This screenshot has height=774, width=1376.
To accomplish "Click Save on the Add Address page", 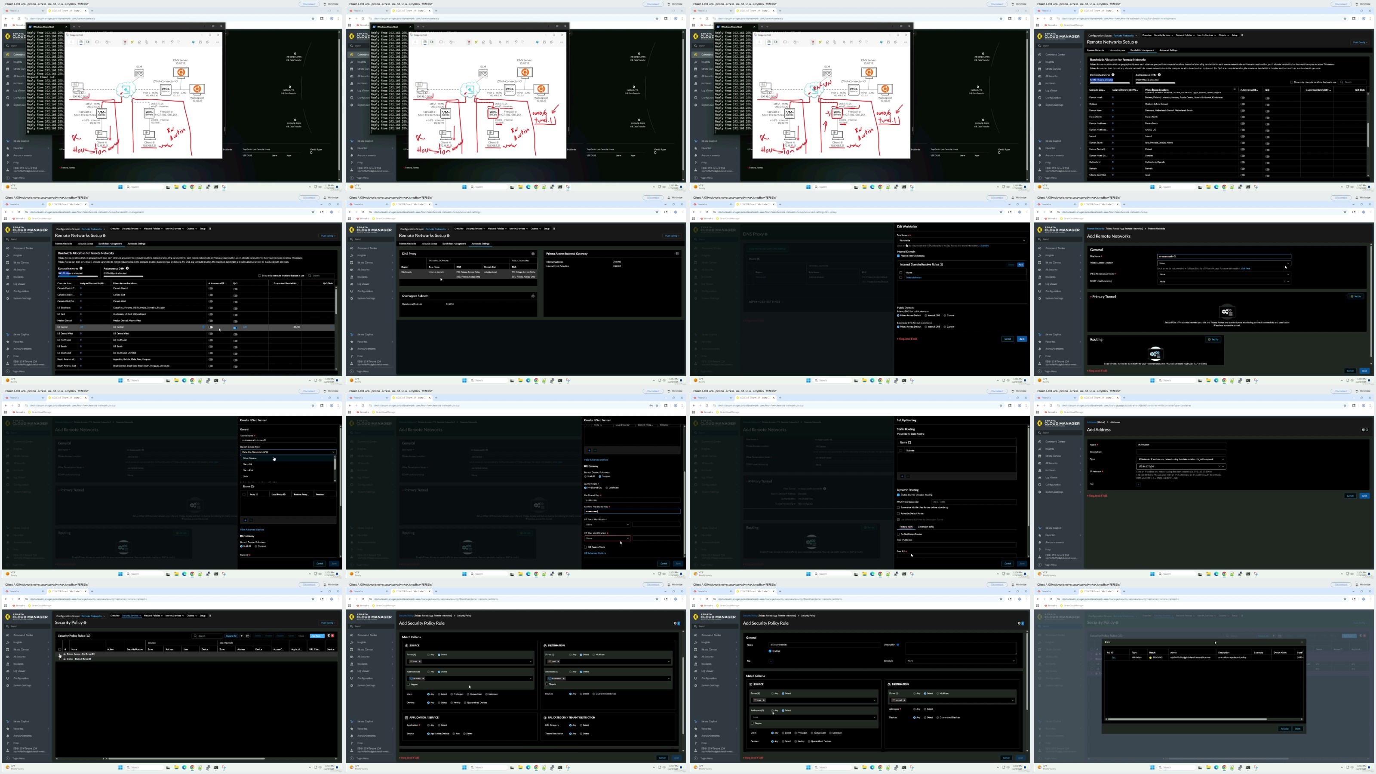I will coord(1364,496).
